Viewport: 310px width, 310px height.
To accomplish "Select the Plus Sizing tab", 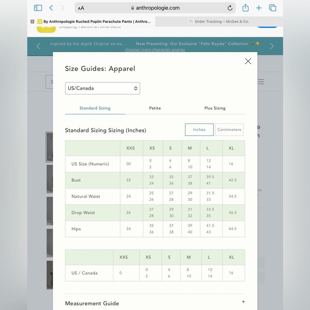I will coord(215,108).
